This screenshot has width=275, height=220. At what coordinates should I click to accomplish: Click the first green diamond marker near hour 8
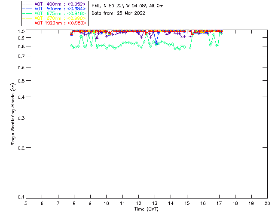tap(71, 46)
